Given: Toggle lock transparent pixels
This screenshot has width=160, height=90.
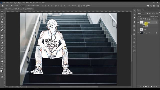Looking at the screenshot, I should click(x=141, y=19).
